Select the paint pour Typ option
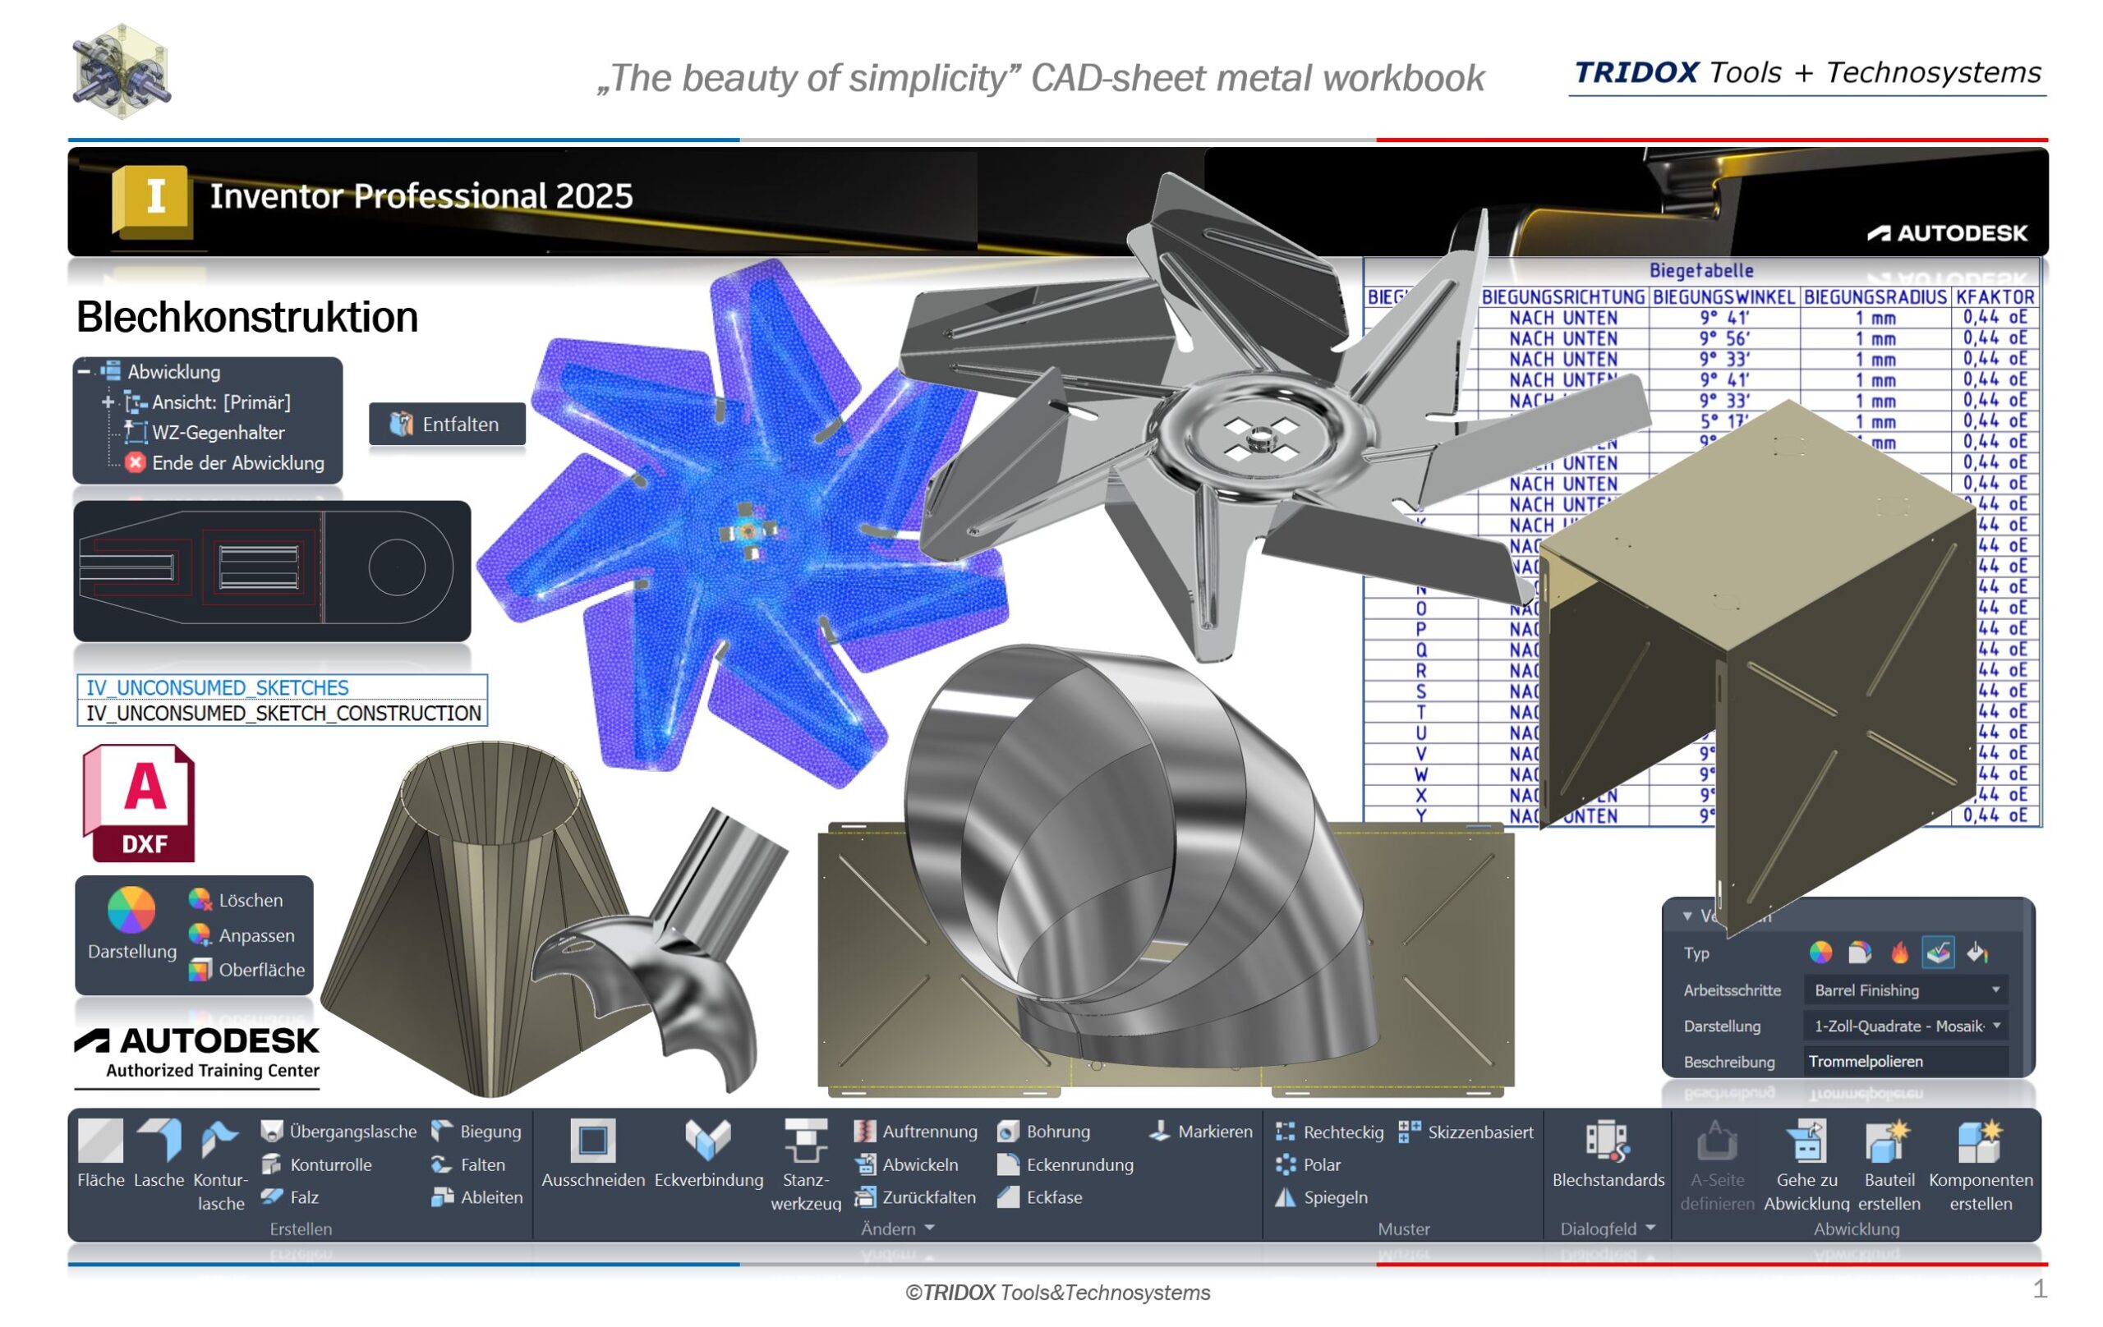The image size is (2103, 1327). coord(1977,953)
